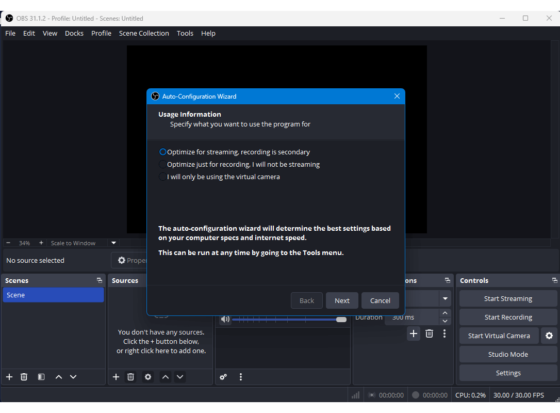Open the Help menu
Screen dimensions: 560x413
[208, 33]
